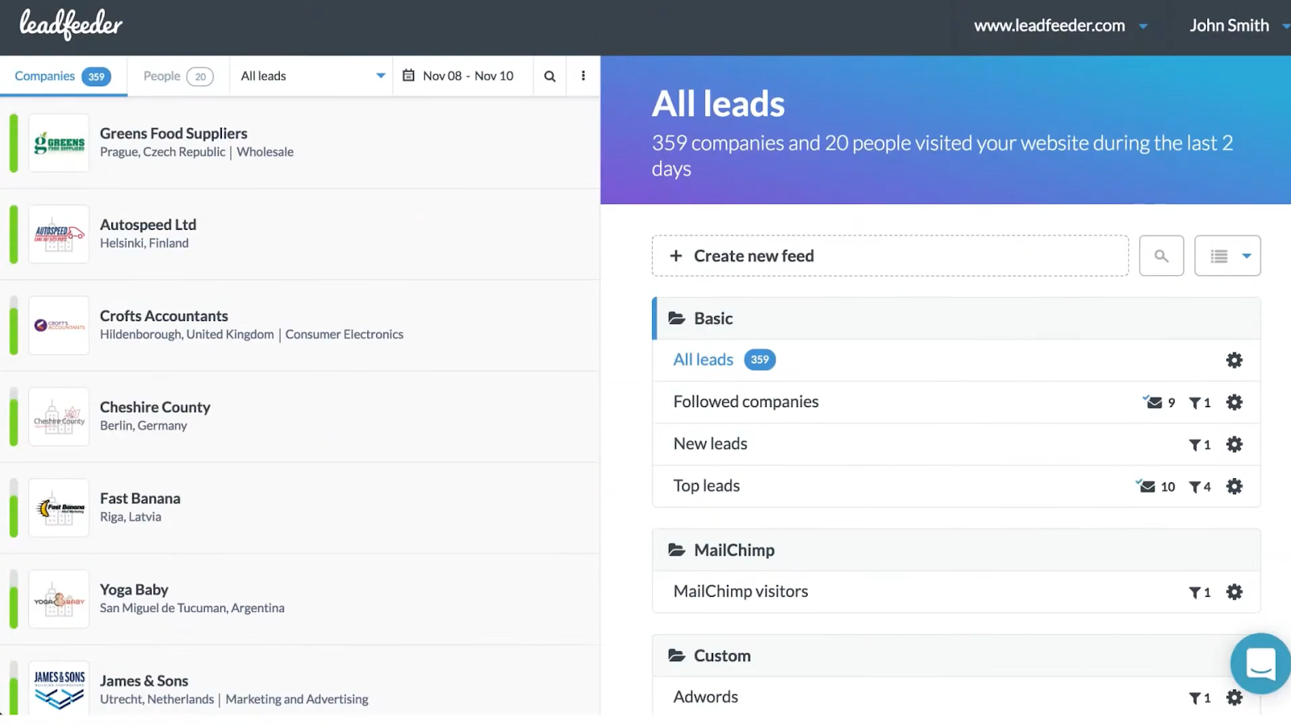Viewport: 1291px width, 725px height.
Task: Open the chat support bubble
Action: point(1260,664)
